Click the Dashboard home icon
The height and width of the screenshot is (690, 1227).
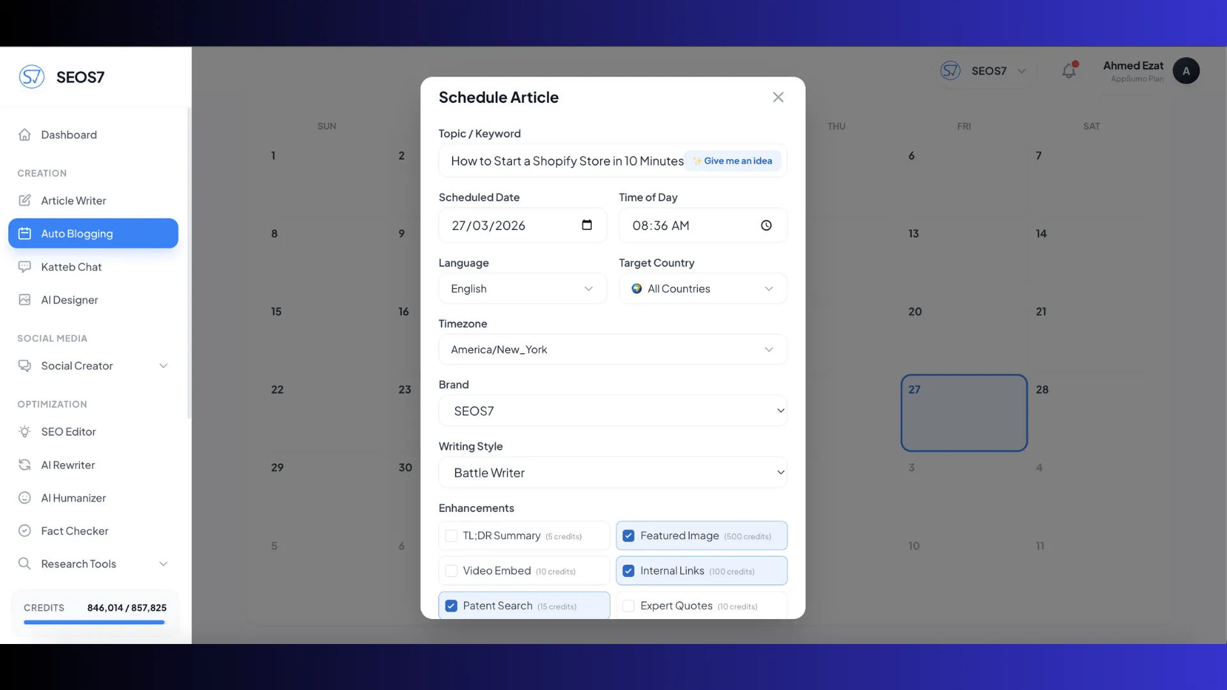pos(25,135)
